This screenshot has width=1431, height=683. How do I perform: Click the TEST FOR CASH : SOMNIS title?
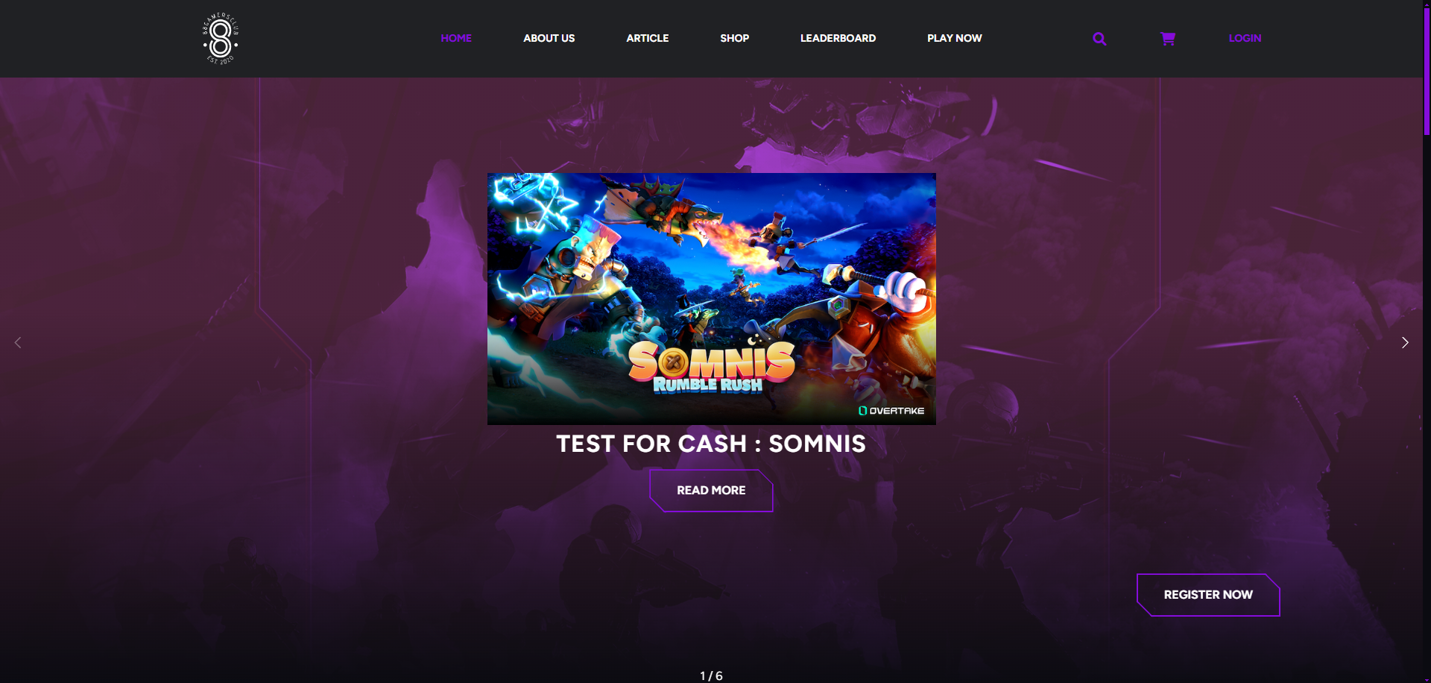[x=711, y=444]
